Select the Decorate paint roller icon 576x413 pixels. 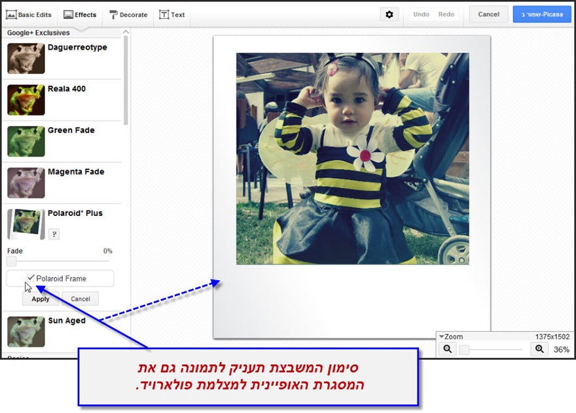(113, 13)
